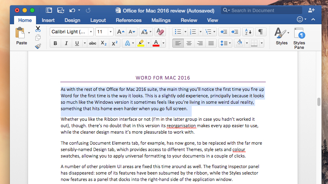The image size is (328, 184).
Task: Apply a multilevel list
Action: pos(208,32)
